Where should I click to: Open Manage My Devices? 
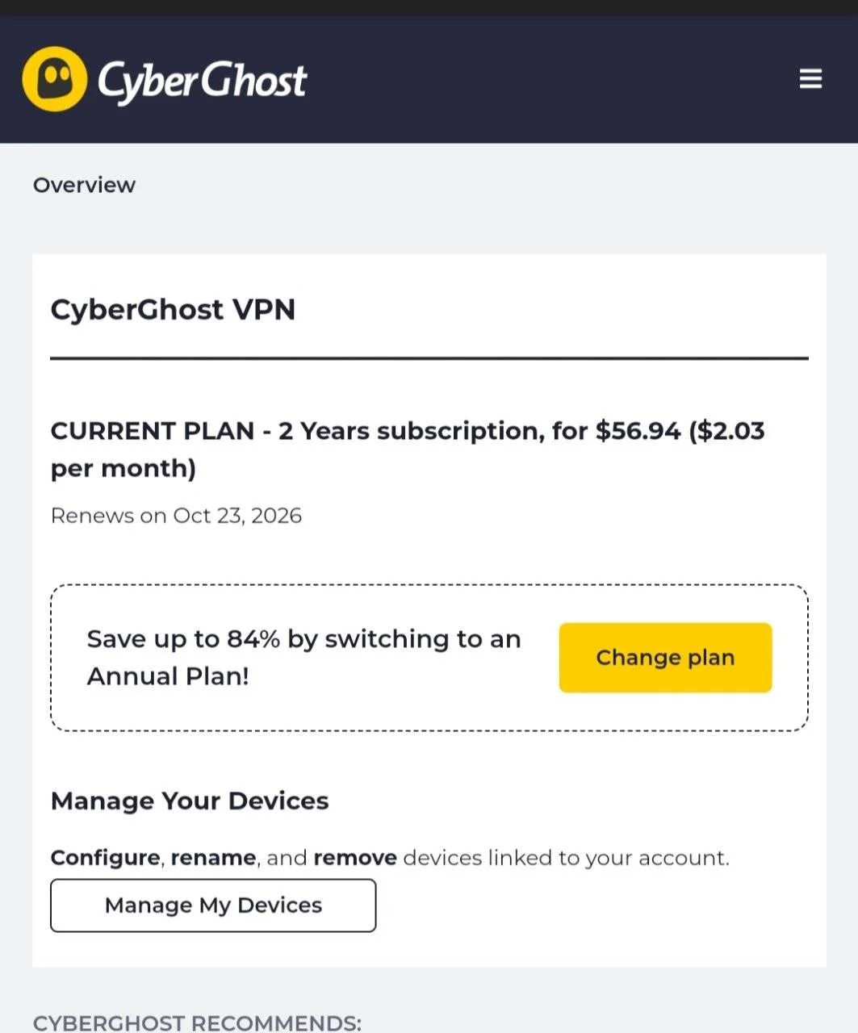point(213,905)
